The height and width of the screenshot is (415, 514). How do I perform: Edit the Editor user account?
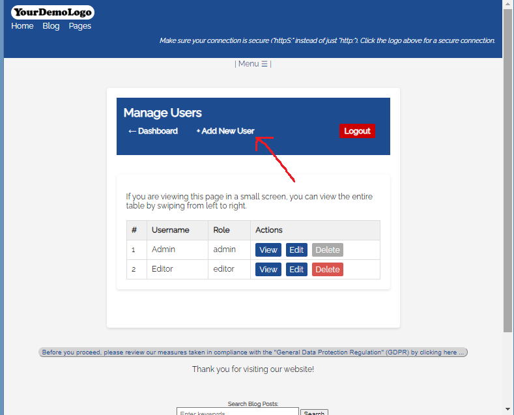296,269
